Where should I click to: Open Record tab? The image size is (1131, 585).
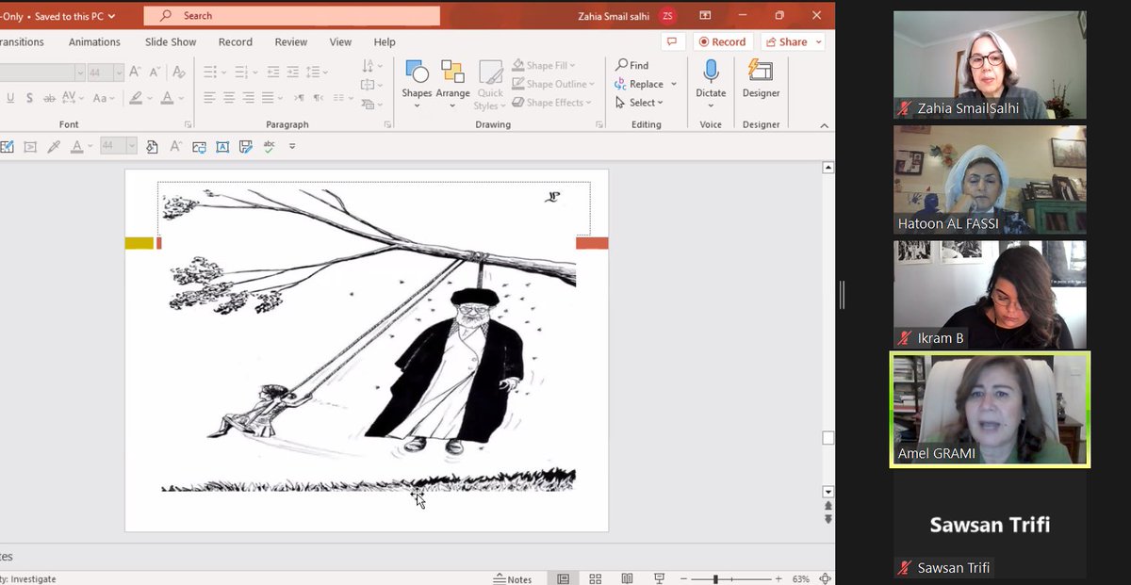(x=235, y=42)
